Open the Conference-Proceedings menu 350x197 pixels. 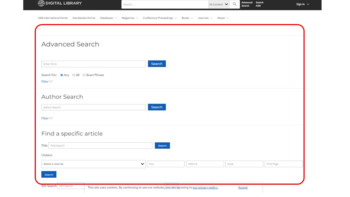click(x=160, y=18)
